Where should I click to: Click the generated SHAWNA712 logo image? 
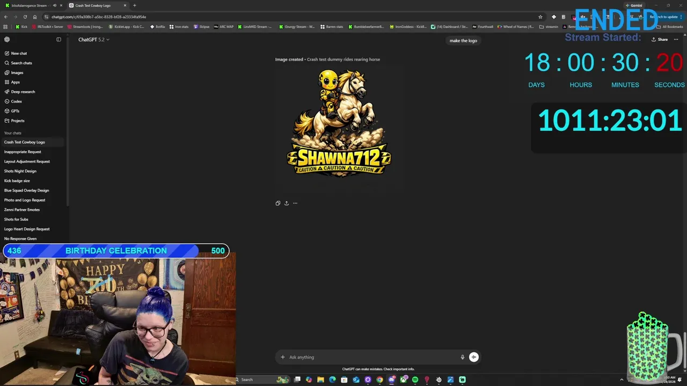[339, 129]
